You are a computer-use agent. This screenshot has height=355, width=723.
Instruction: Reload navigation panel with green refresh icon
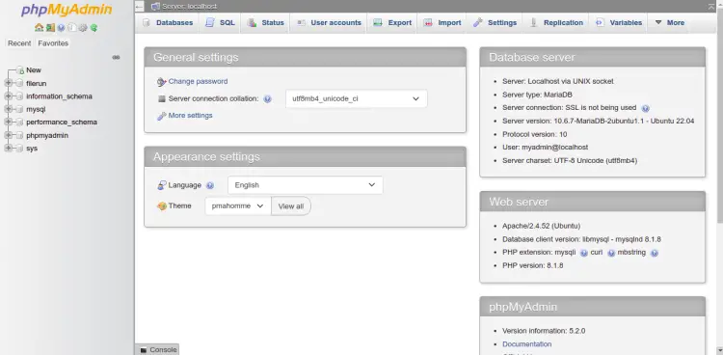click(x=94, y=27)
